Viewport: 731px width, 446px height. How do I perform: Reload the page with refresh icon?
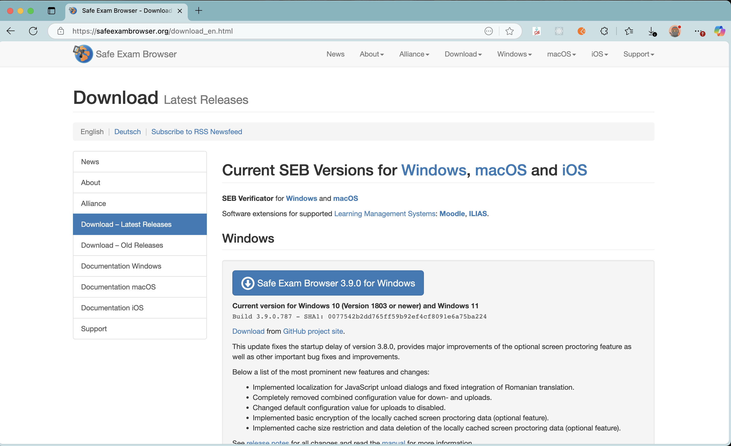pos(33,31)
